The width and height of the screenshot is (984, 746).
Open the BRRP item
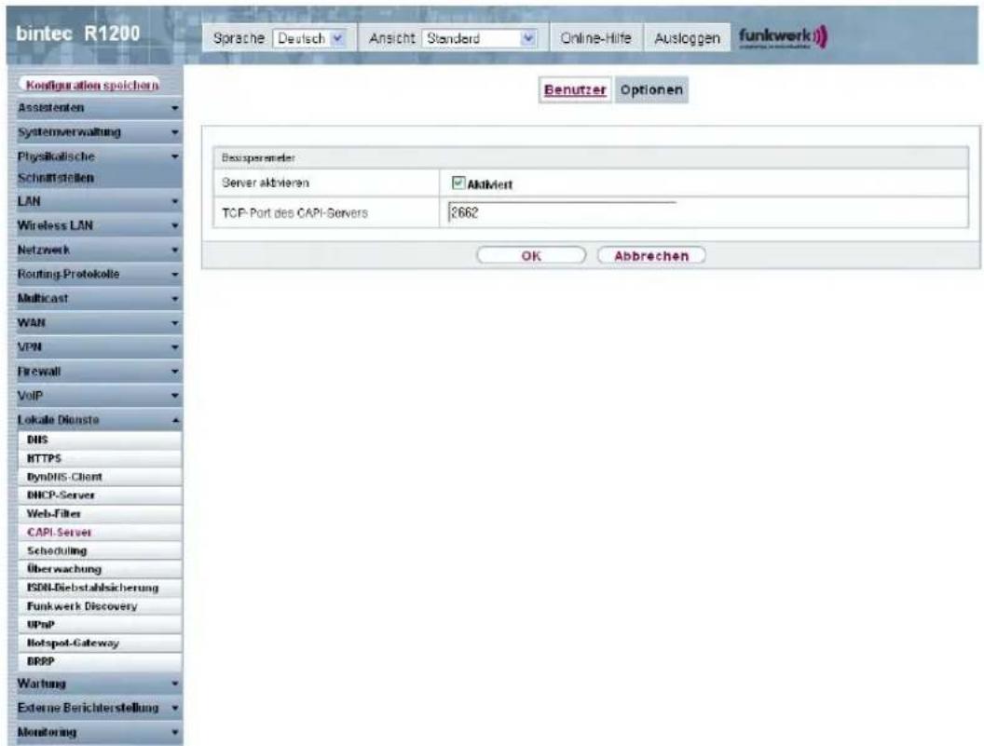click(x=101, y=661)
